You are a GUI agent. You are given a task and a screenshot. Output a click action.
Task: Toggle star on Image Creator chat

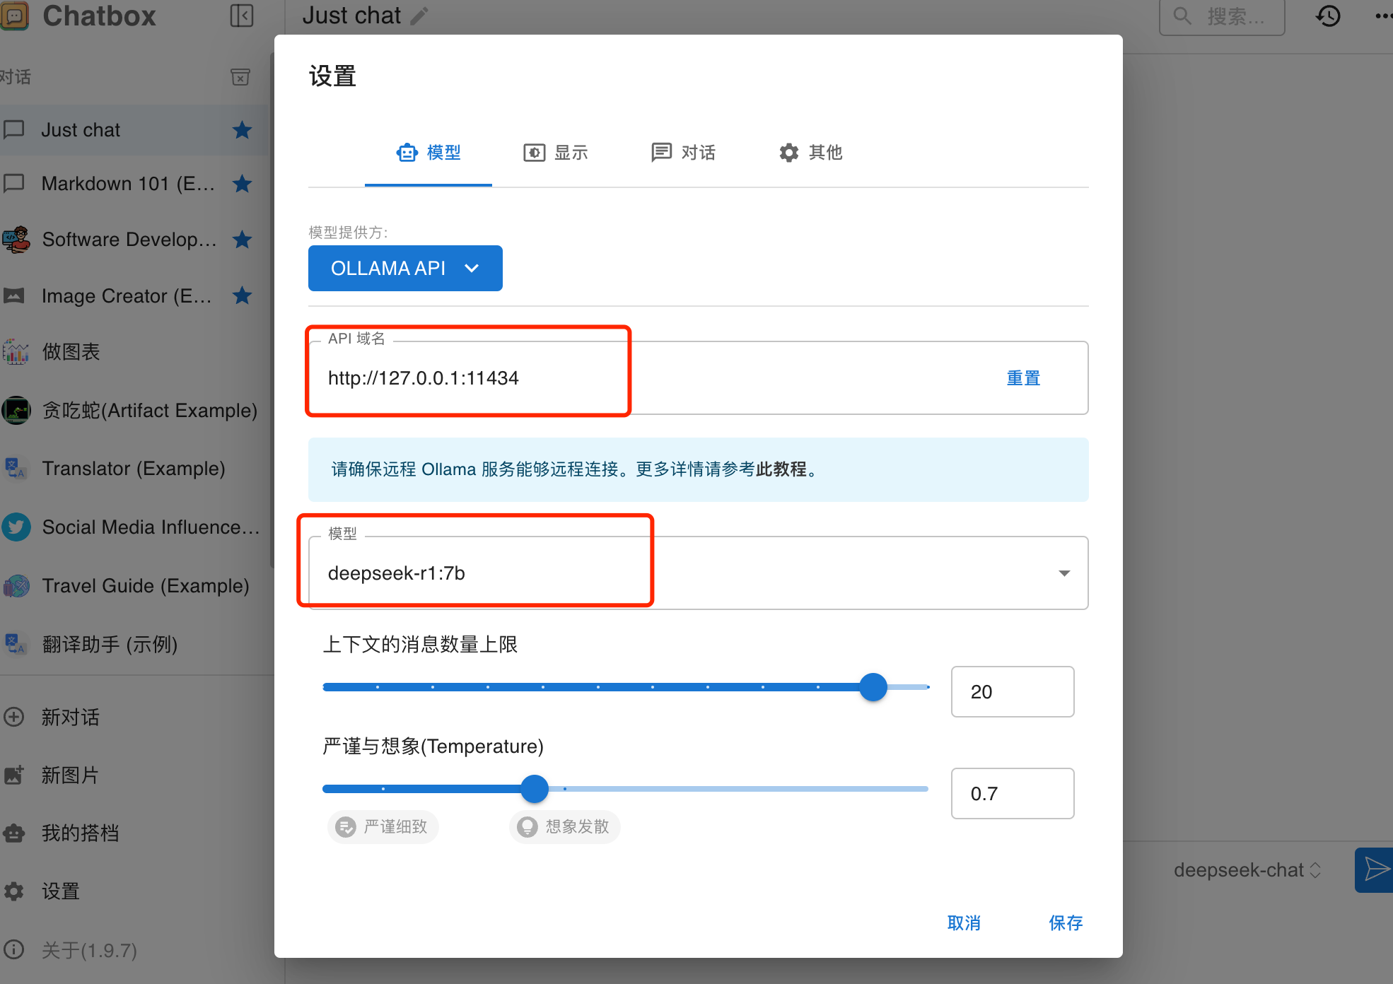click(243, 295)
